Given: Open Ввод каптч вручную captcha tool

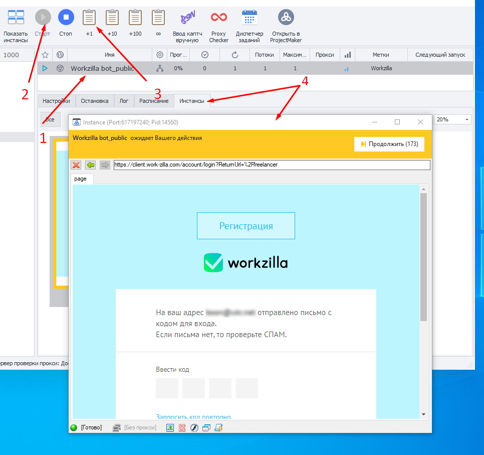Looking at the screenshot, I should point(188,17).
